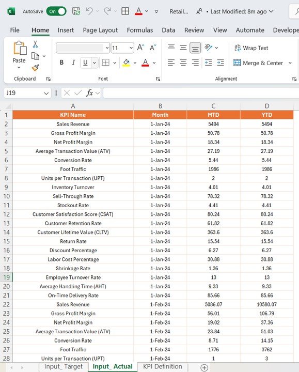Viewport: 299px width, 372px height.
Task: Click Merge & Center button
Action: click(x=258, y=63)
